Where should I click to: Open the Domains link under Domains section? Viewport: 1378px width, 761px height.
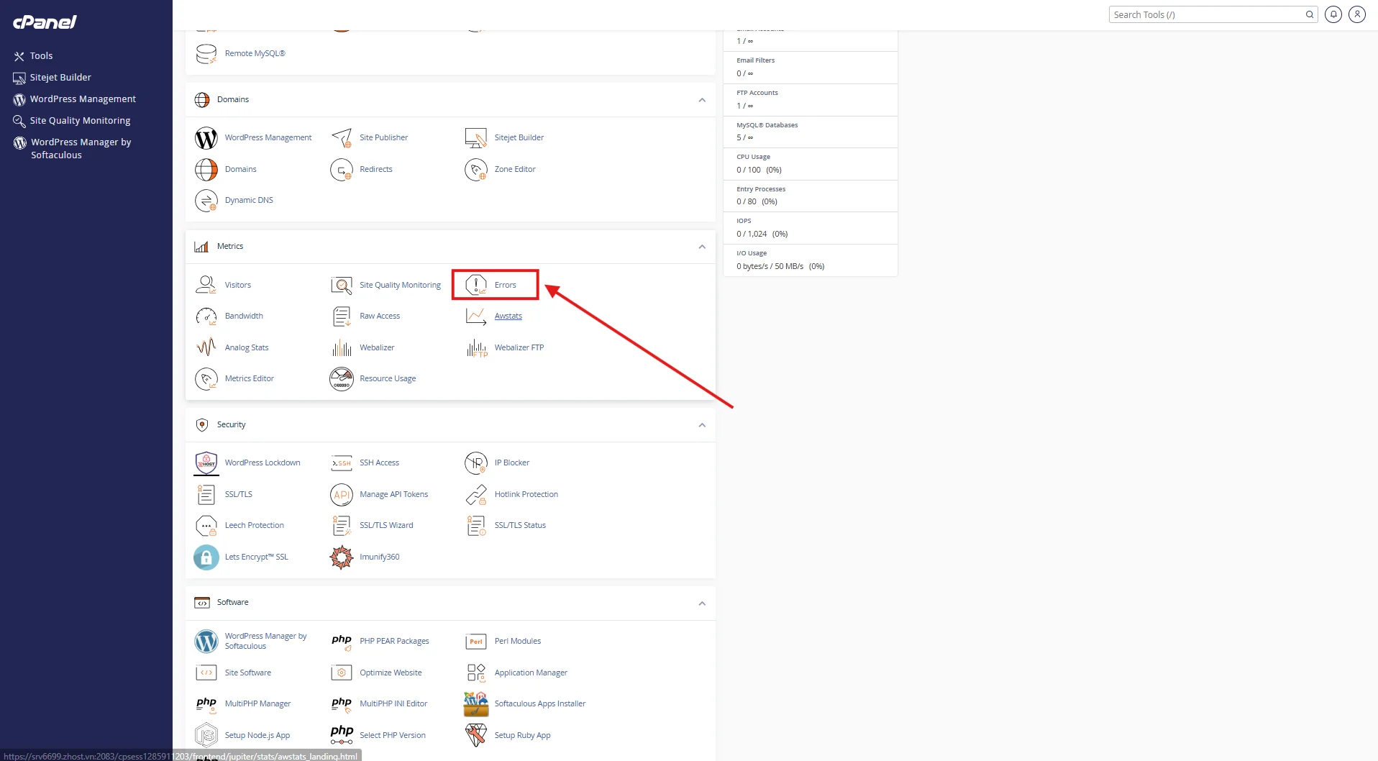click(x=240, y=169)
